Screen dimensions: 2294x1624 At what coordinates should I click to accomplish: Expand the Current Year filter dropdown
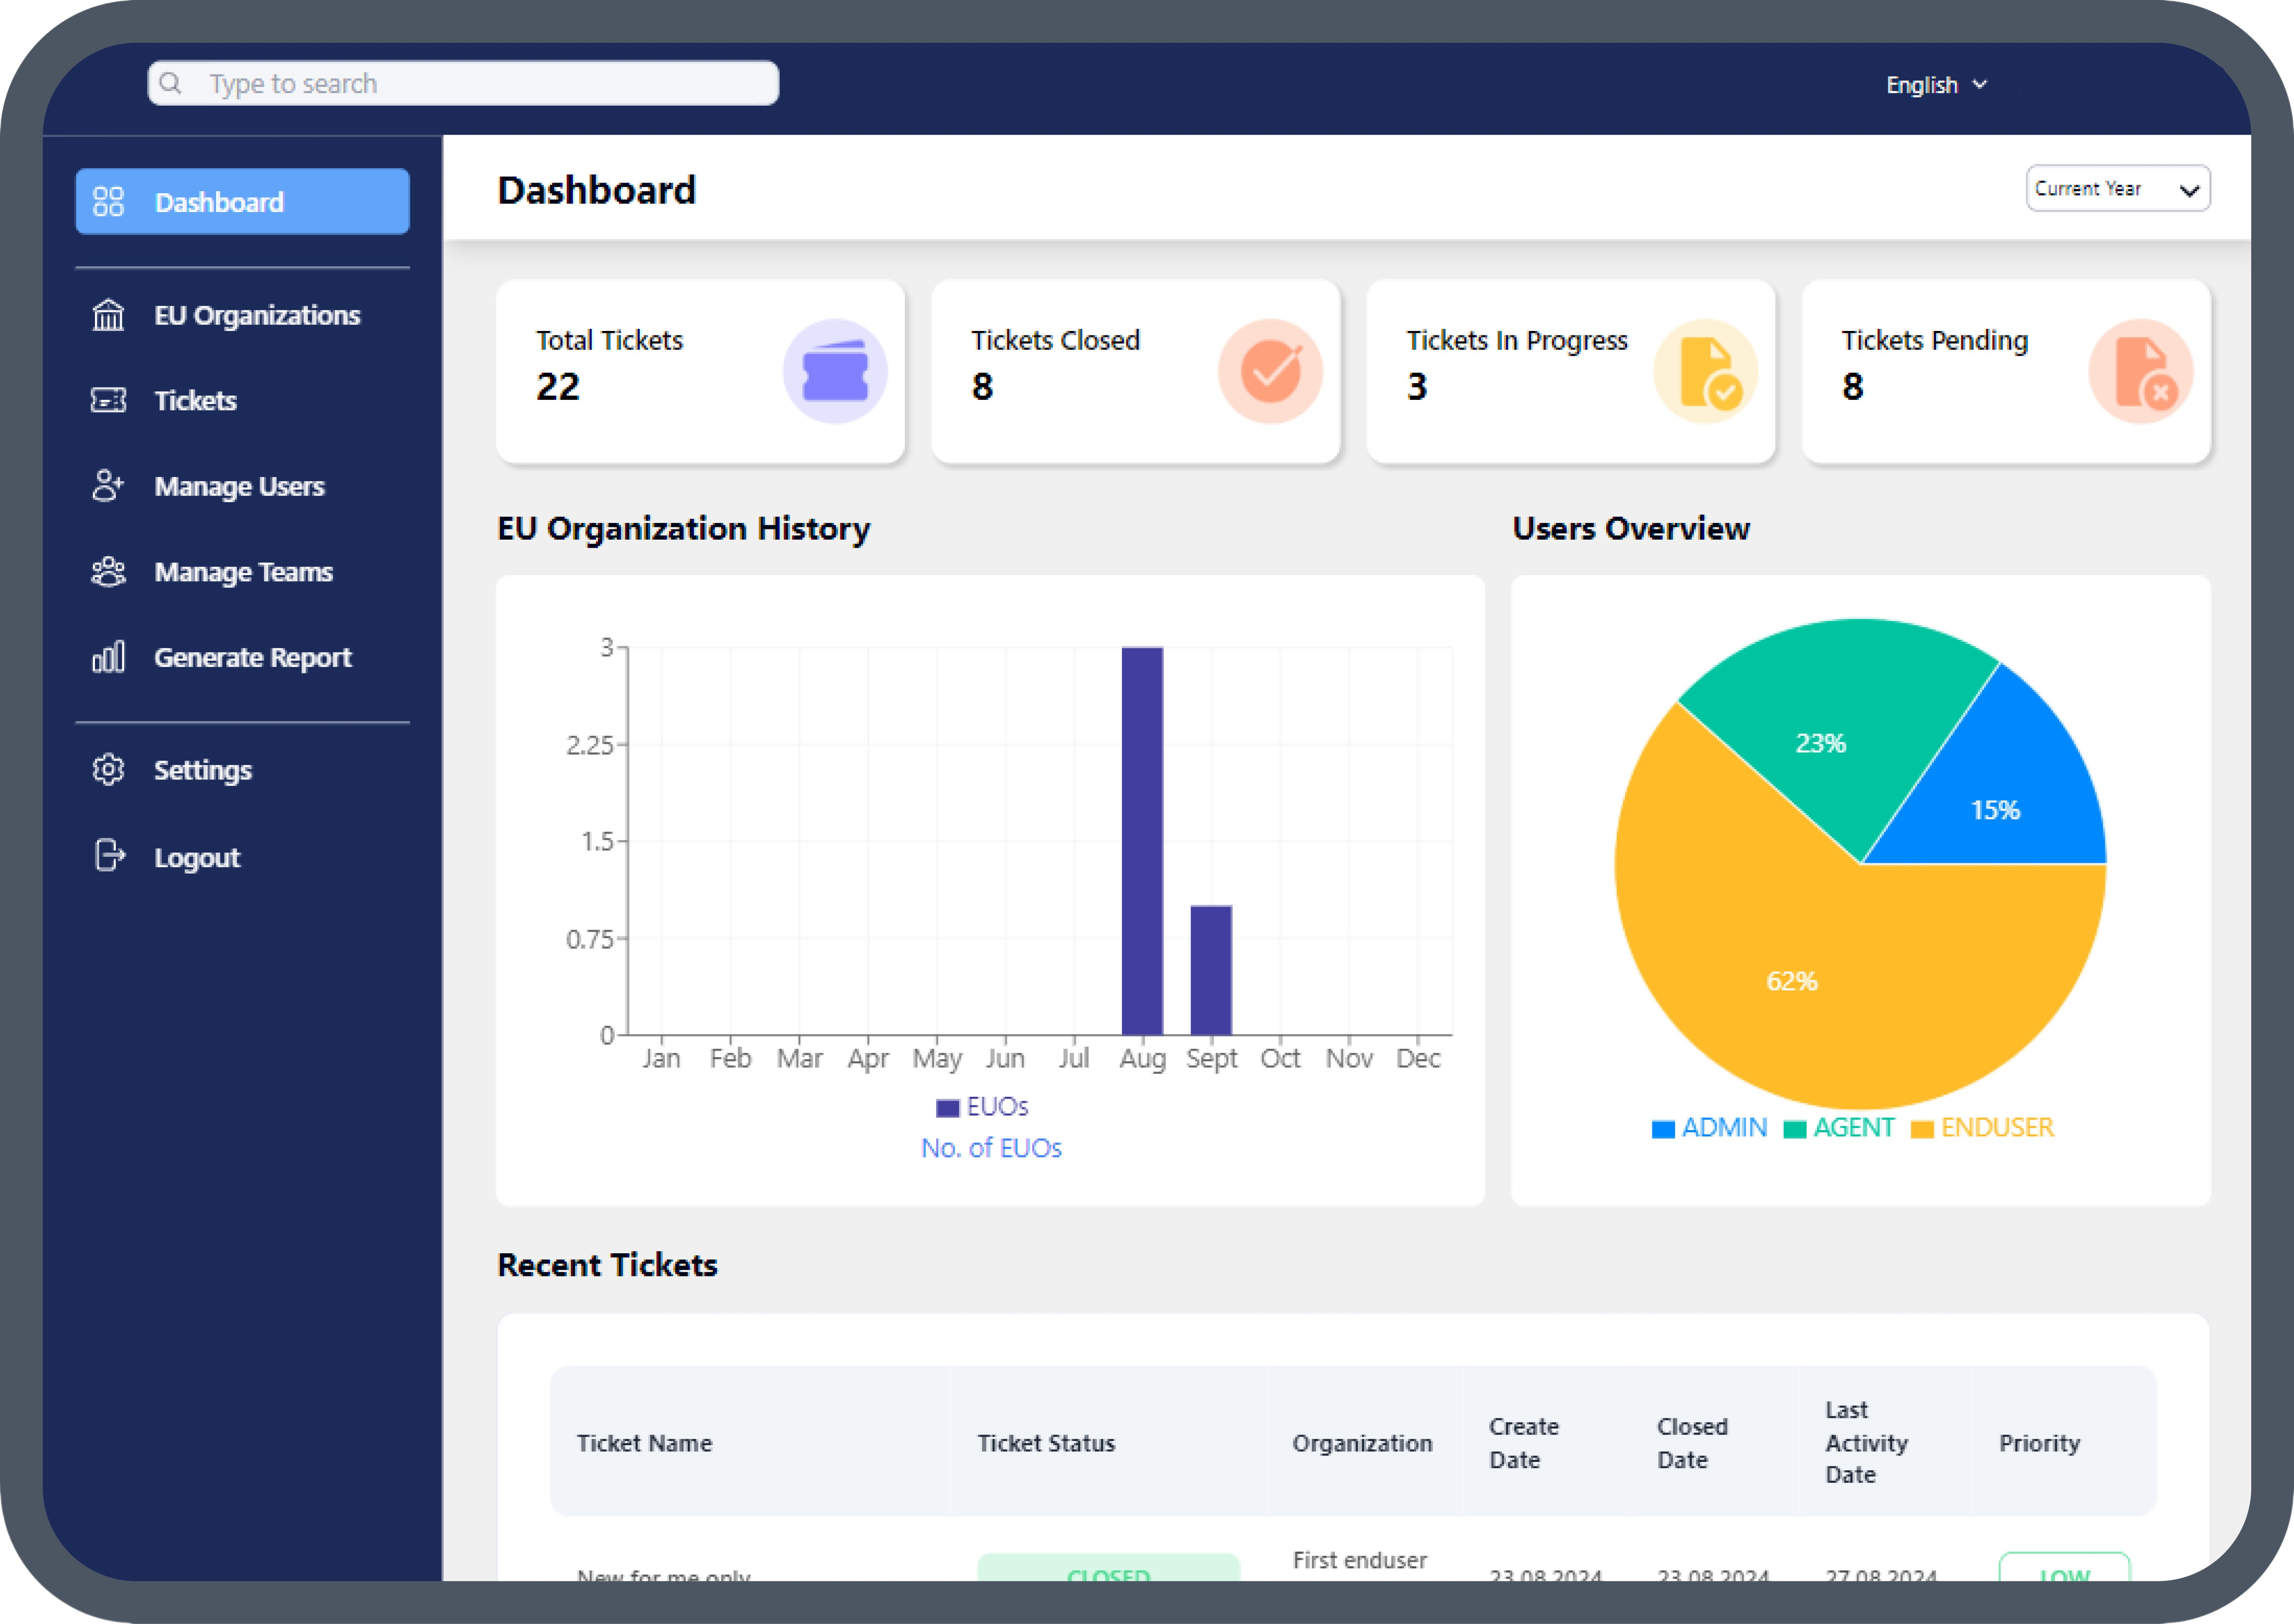coord(2118,188)
